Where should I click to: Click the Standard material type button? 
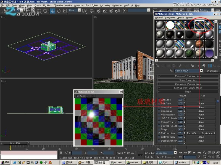pyautogui.click(x=212, y=71)
